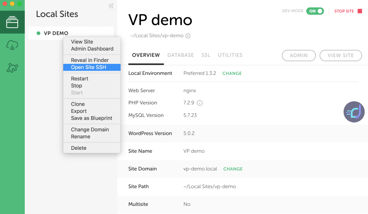Click the Site Name value VP demo
This screenshot has height=214, width=368.
coord(194,151)
